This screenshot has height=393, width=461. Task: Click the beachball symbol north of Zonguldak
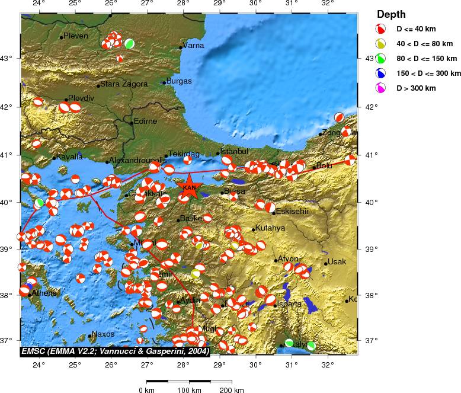[x=339, y=117]
